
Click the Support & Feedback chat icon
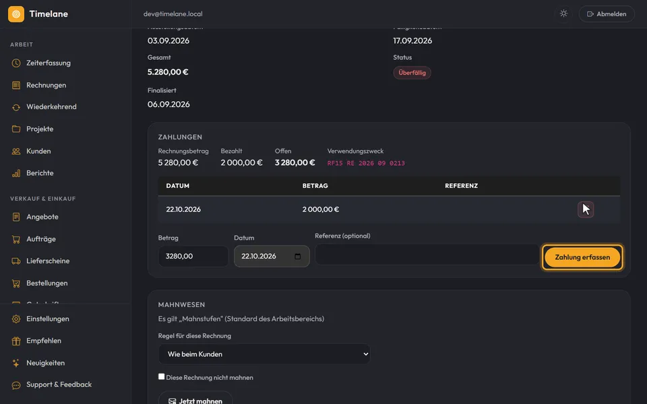(16, 385)
